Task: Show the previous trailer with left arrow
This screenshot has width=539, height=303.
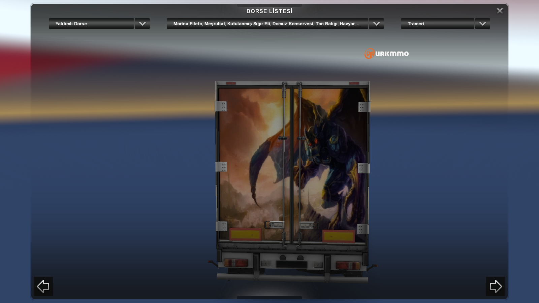Action: pos(43,287)
